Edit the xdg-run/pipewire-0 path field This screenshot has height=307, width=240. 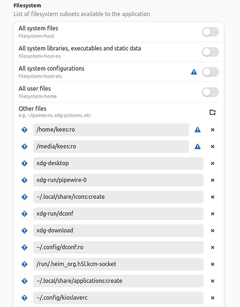(118, 180)
